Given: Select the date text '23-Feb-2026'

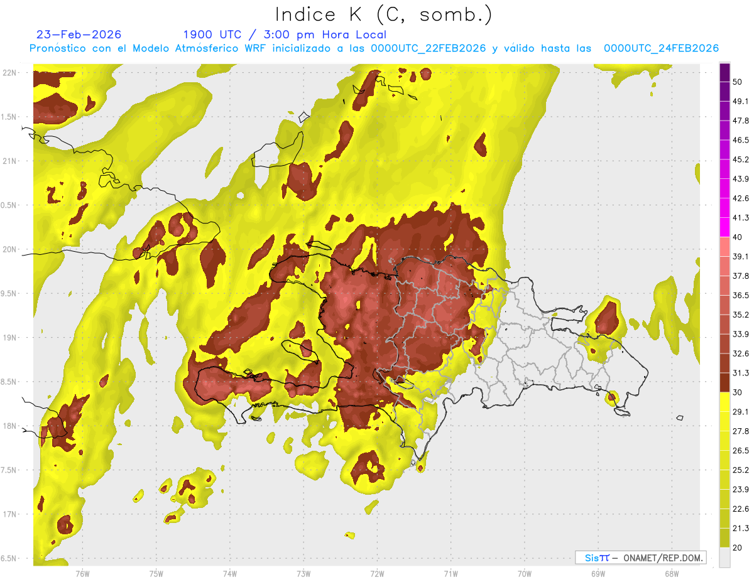Looking at the screenshot, I should click(x=79, y=35).
